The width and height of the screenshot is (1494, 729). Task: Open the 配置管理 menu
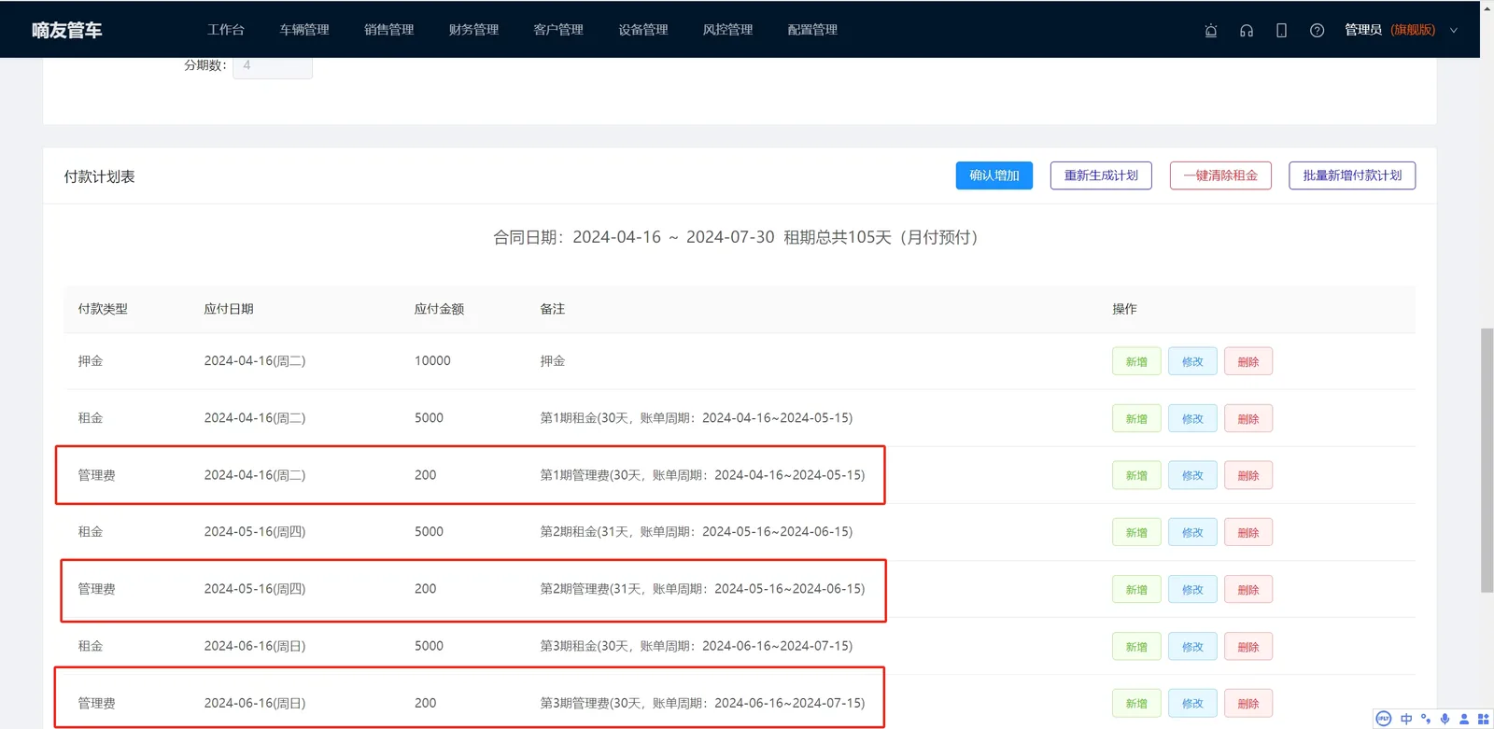pyautogui.click(x=812, y=30)
